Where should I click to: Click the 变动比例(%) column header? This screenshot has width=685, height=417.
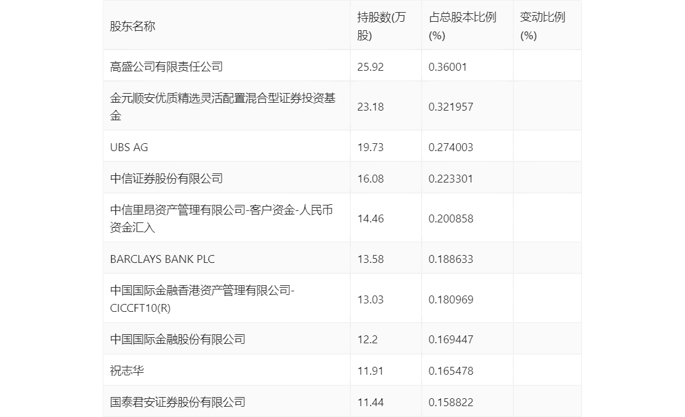(x=542, y=26)
